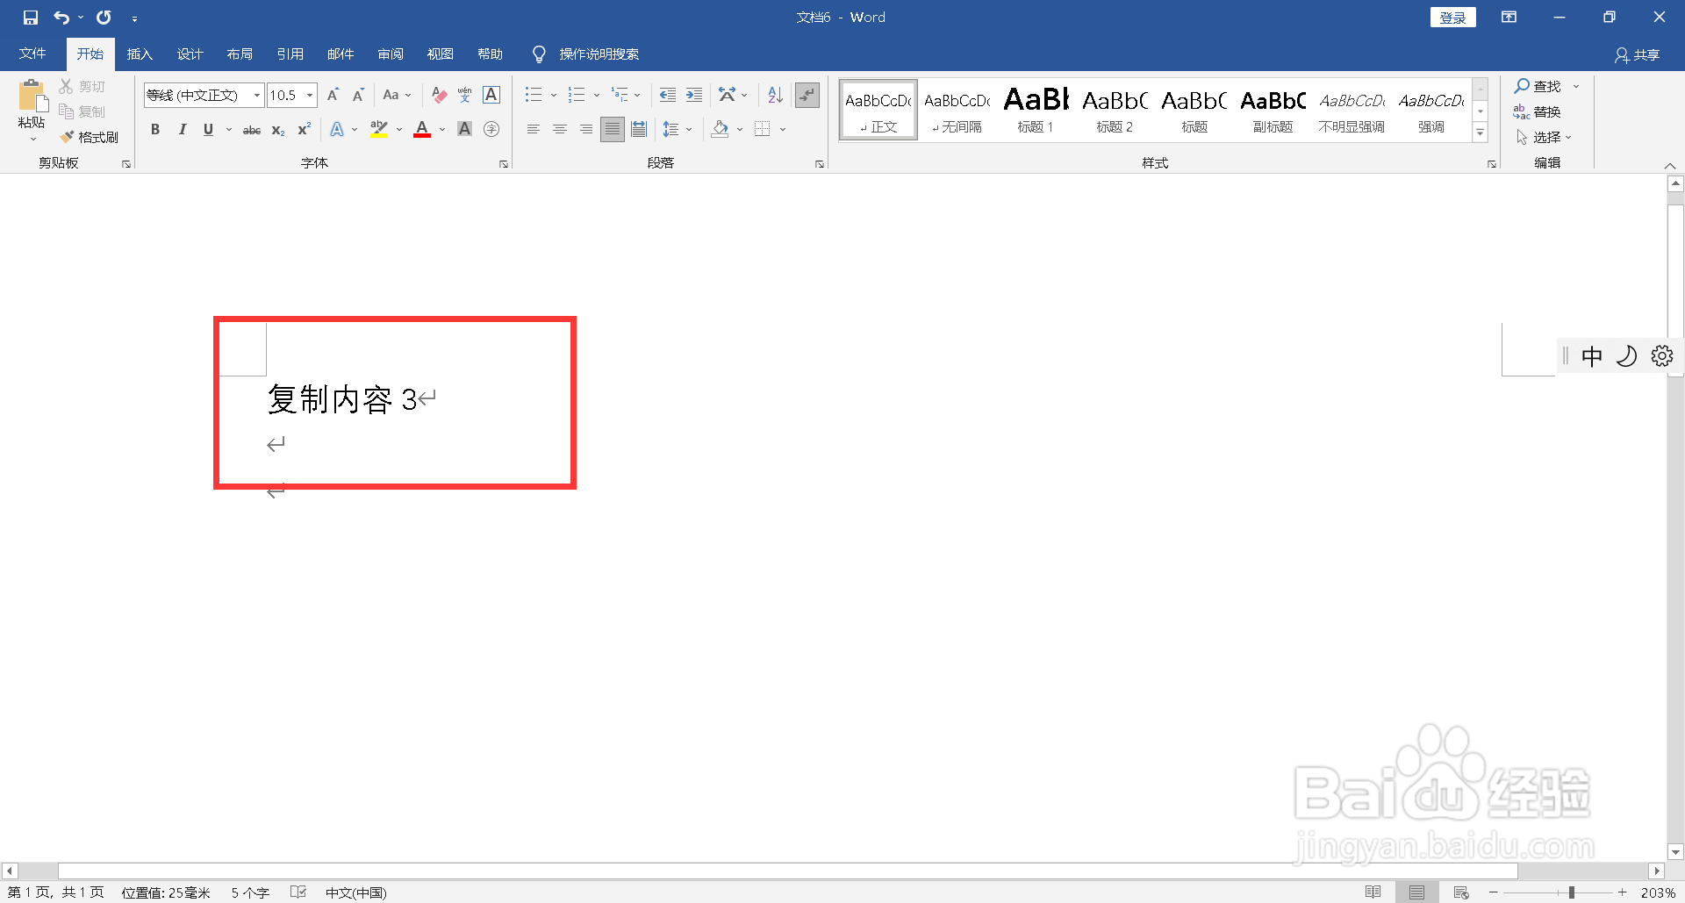Switch to the Design (设计) tab
This screenshot has height=903, width=1685.
190,54
